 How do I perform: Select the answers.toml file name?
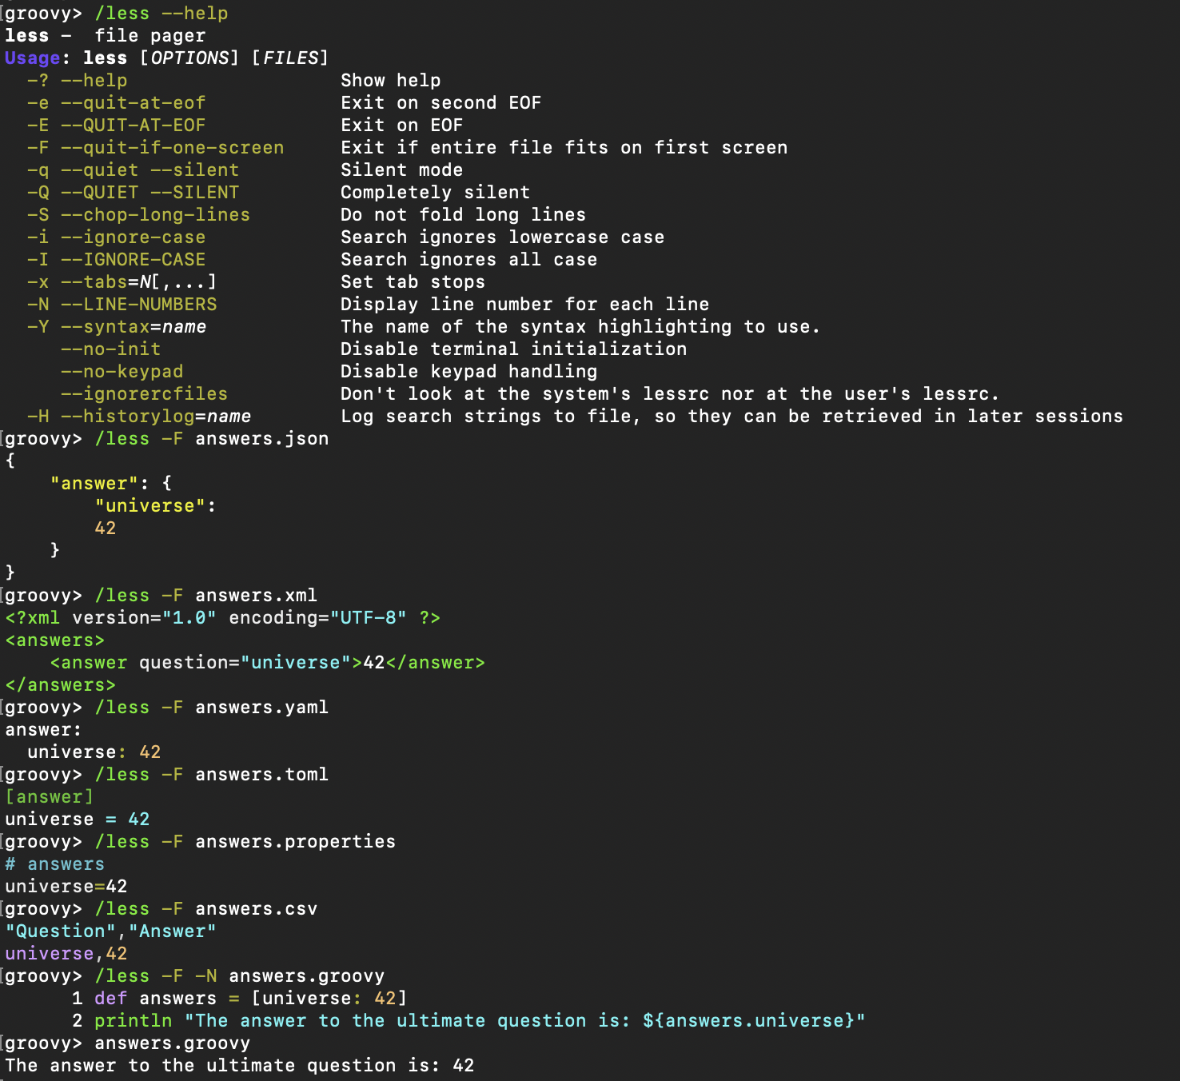point(260,774)
